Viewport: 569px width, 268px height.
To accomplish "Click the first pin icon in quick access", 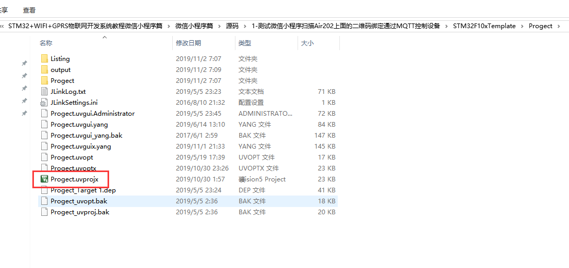I will click(x=25, y=64).
